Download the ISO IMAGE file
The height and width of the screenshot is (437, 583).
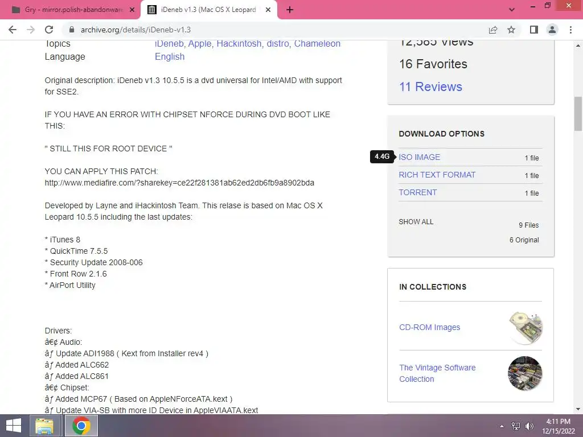pyautogui.click(x=420, y=157)
